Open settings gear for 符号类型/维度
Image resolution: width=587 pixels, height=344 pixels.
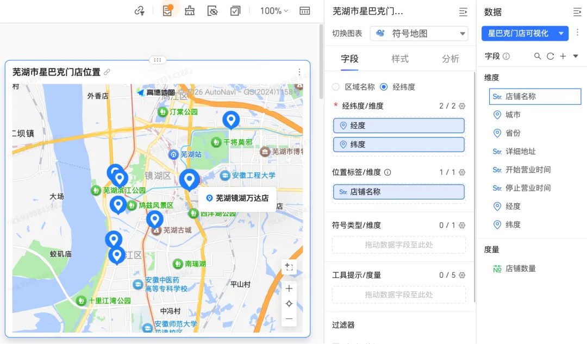coord(463,226)
